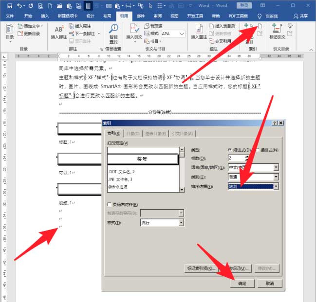The height and width of the screenshot is (302, 316).
Task: Click the preview scrollbar thumb
Action: point(182,155)
